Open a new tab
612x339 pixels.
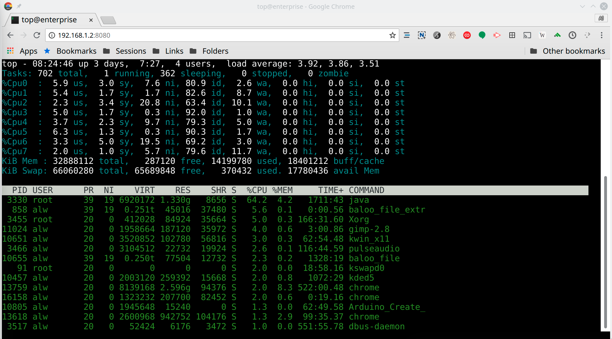(109, 20)
